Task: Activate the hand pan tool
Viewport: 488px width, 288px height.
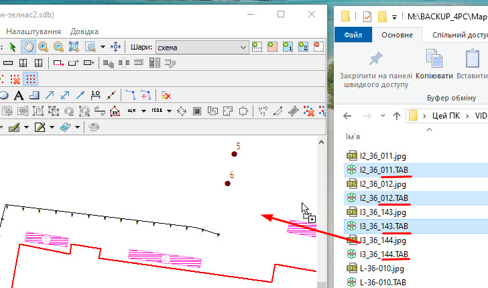Action: coord(28,47)
